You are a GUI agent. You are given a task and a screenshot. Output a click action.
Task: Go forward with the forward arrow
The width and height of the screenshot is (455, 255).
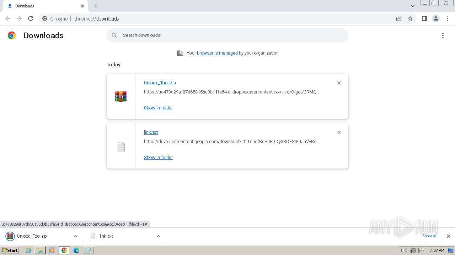coord(19,18)
